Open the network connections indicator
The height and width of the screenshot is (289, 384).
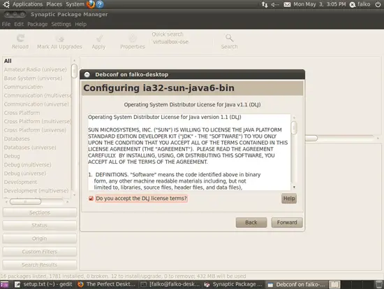point(265,4)
